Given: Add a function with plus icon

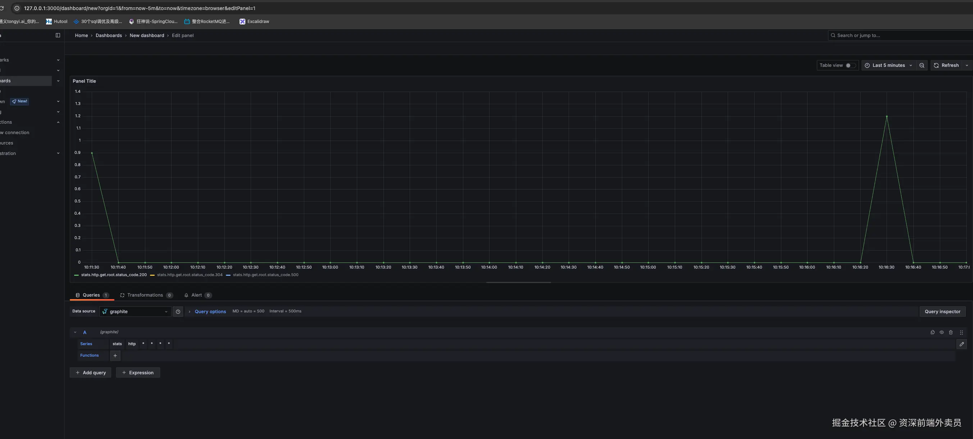Looking at the screenshot, I should (x=115, y=356).
